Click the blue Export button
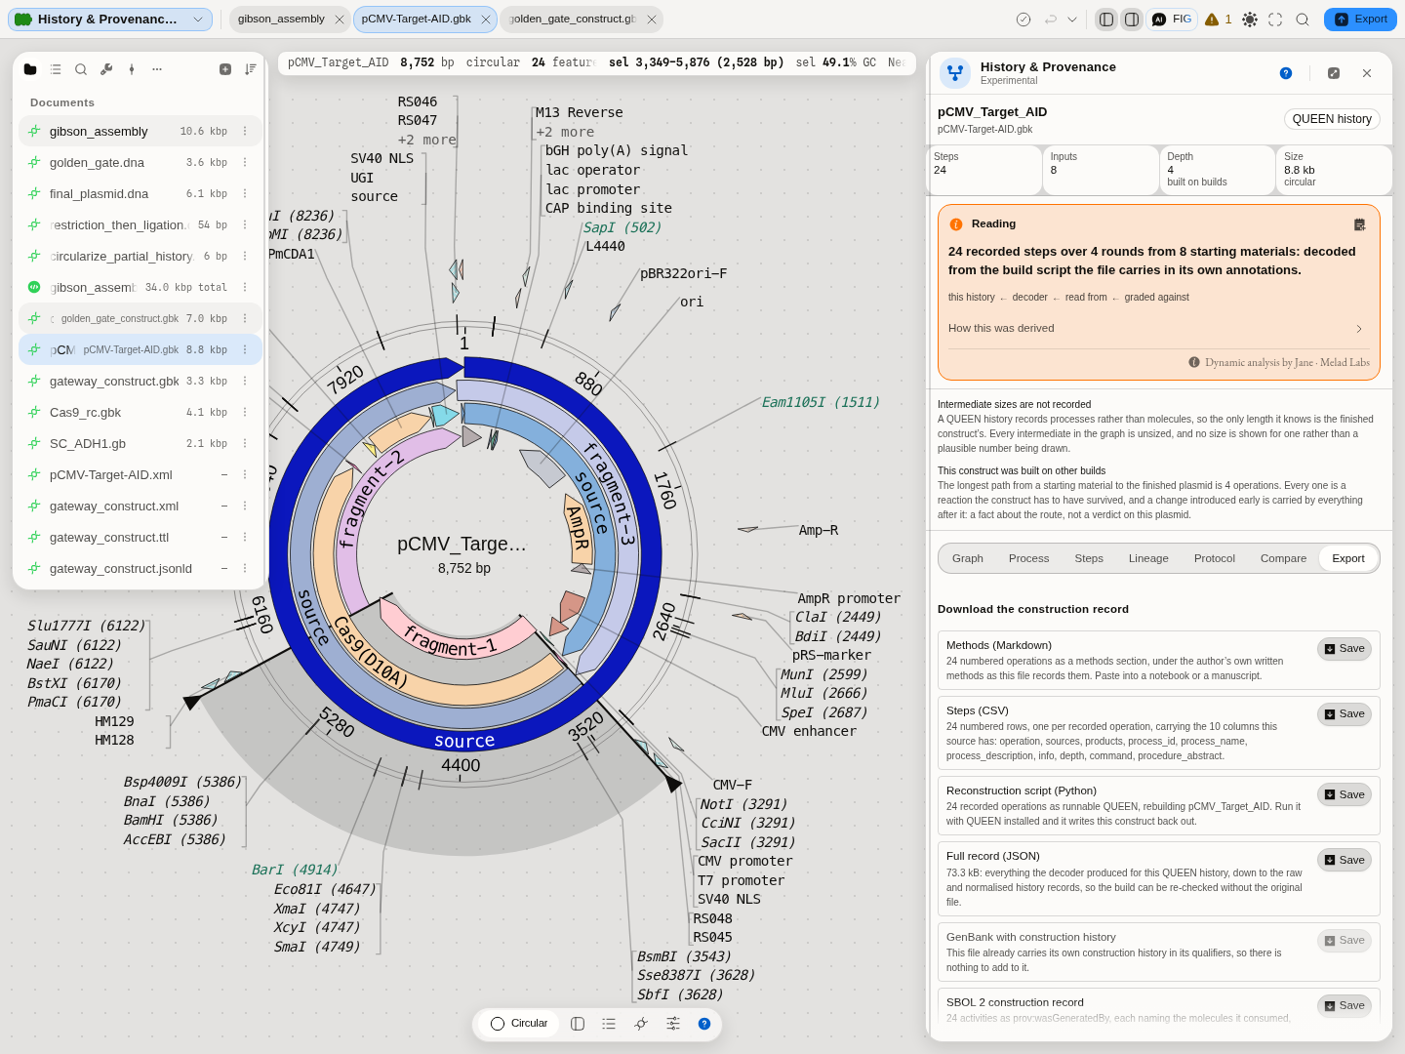1405x1054 pixels. click(1360, 20)
